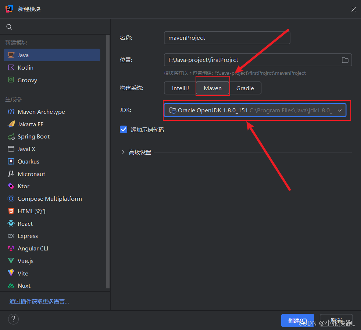361x330 pixels.
Task: Click the search magnifier icon
Action: [x=9, y=27]
